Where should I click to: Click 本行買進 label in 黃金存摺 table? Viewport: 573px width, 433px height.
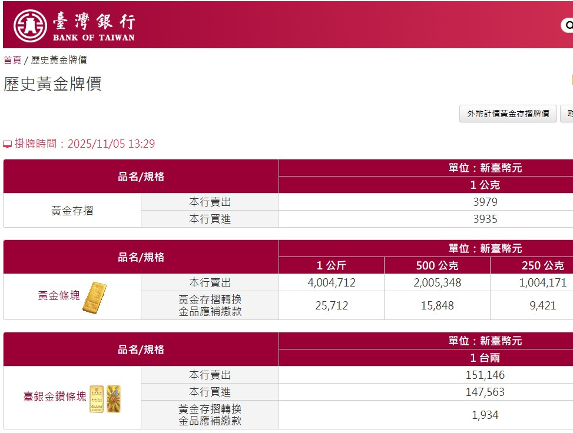210,219
